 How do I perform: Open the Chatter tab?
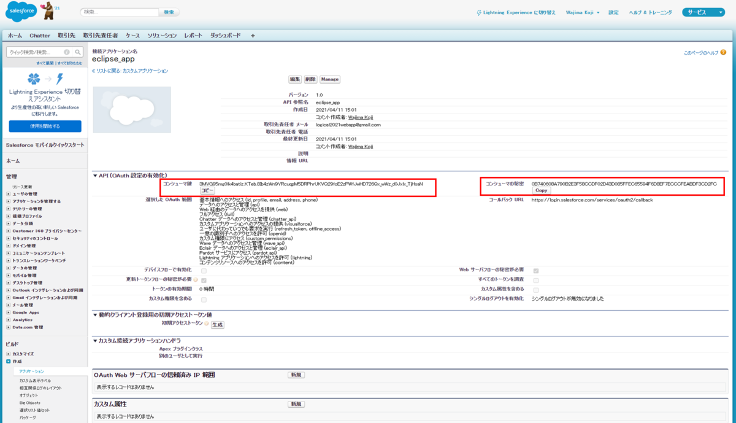click(40, 36)
